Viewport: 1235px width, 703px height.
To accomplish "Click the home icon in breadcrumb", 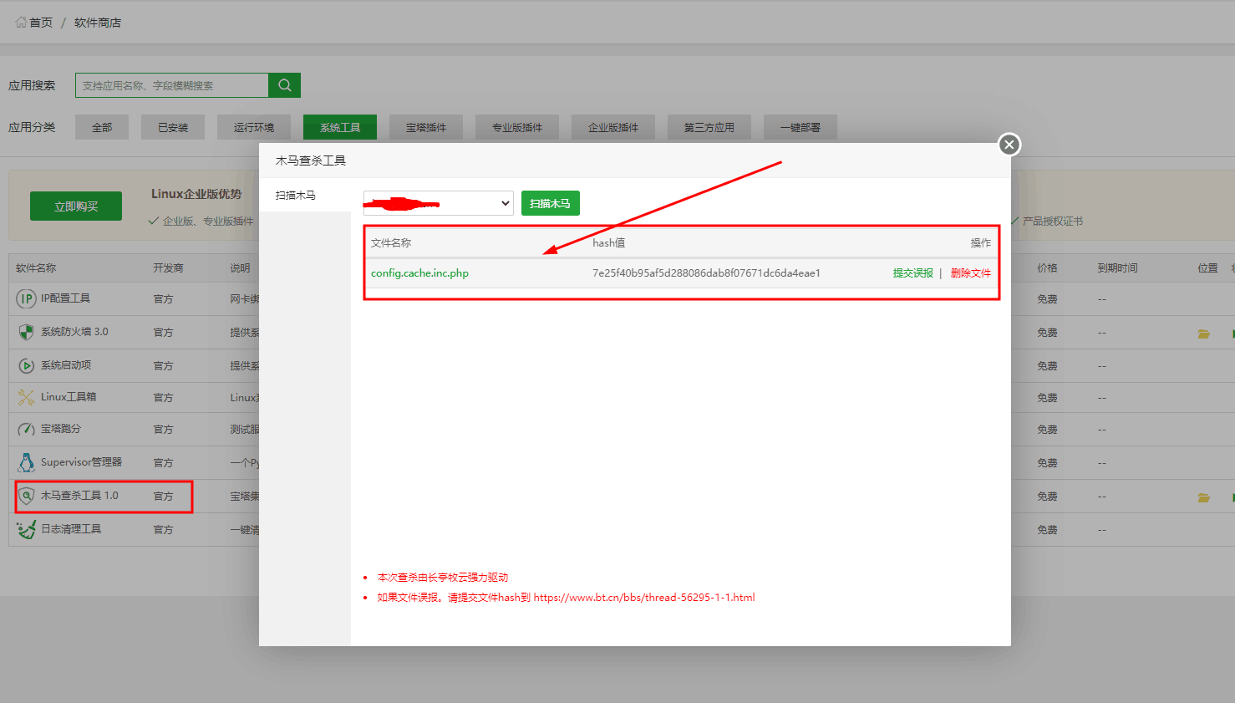I will pyautogui.click(x=21, y=23).
